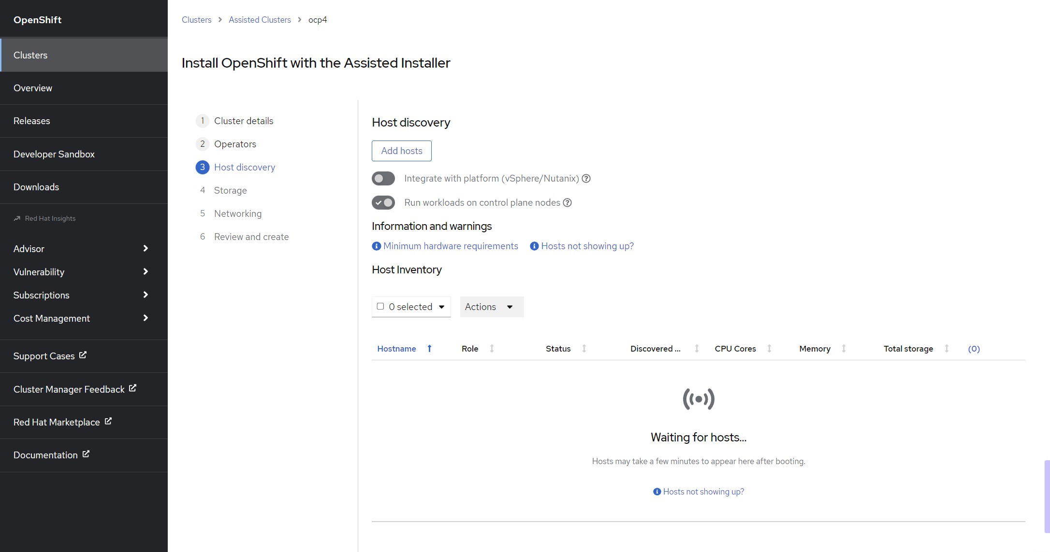Toggle Integrate with platform switch
The image size is (1050, 552).
coord(383,179)
